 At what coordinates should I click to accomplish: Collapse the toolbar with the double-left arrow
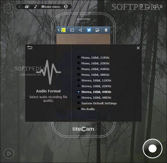tap(19, 7)
